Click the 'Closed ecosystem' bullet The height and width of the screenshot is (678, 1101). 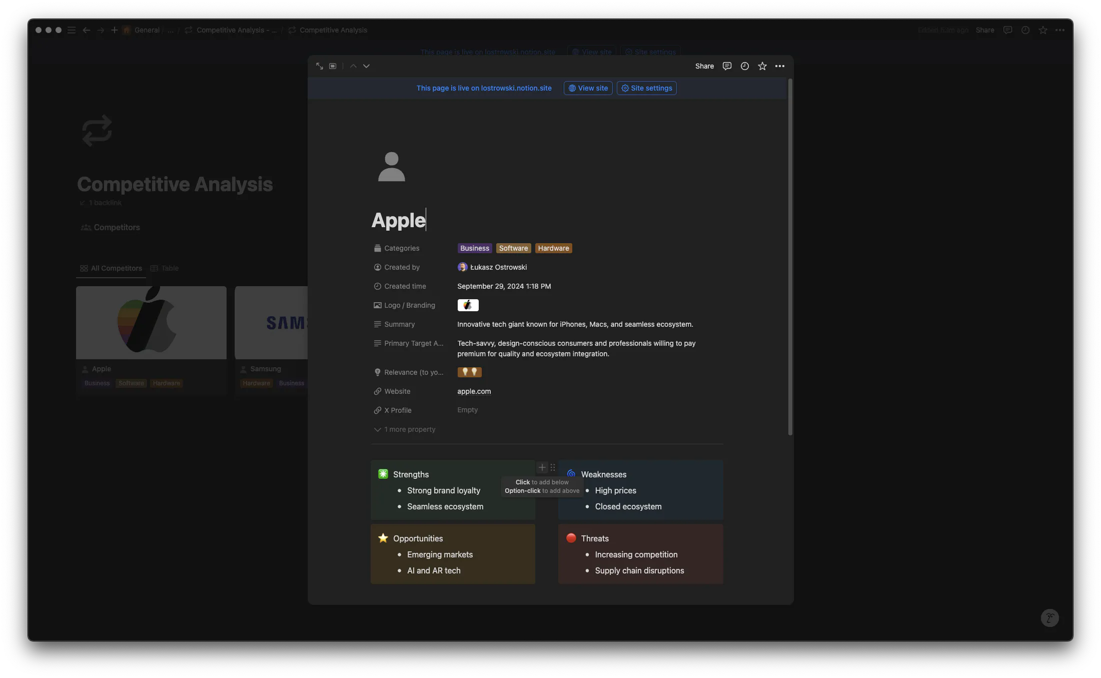[628, 506]
